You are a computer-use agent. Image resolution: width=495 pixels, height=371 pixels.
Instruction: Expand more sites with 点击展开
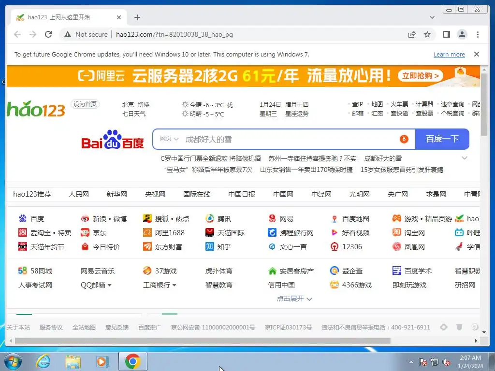[x=294, y=299]
